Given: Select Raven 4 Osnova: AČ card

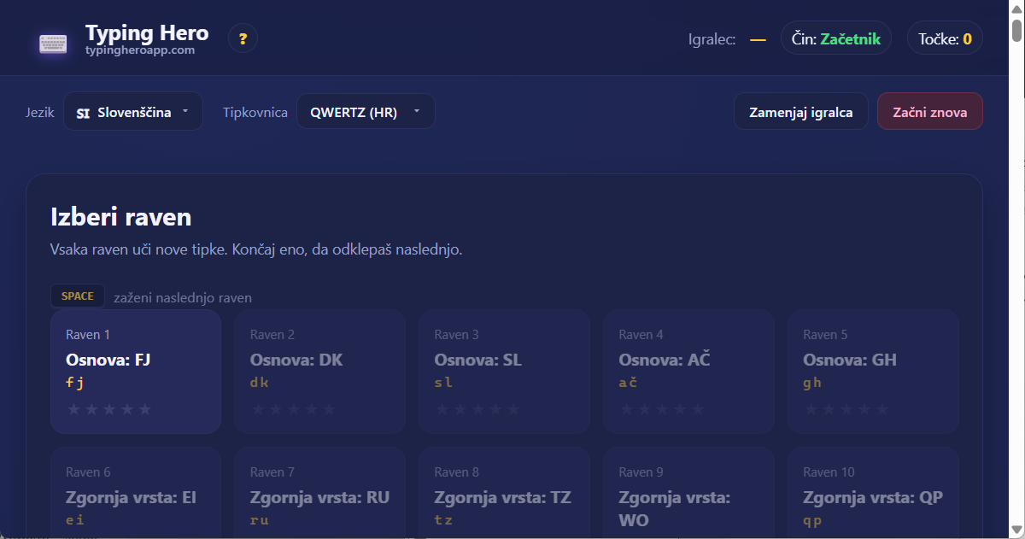Looking at the screenshot, I should pyautogui.click(x=689, y=372).
